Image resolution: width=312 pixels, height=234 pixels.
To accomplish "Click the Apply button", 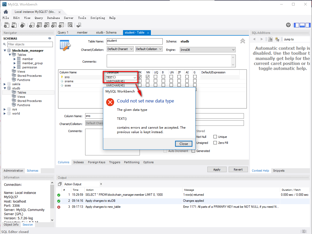I will (217, 170).
